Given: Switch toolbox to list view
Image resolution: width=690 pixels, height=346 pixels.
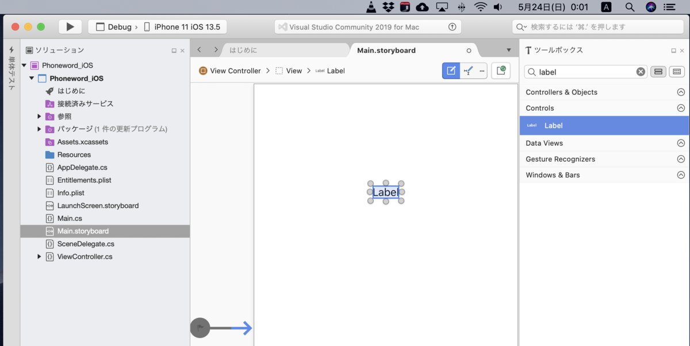Looking at the screenshot, I should pyautogui.click(x=658, y=72).
